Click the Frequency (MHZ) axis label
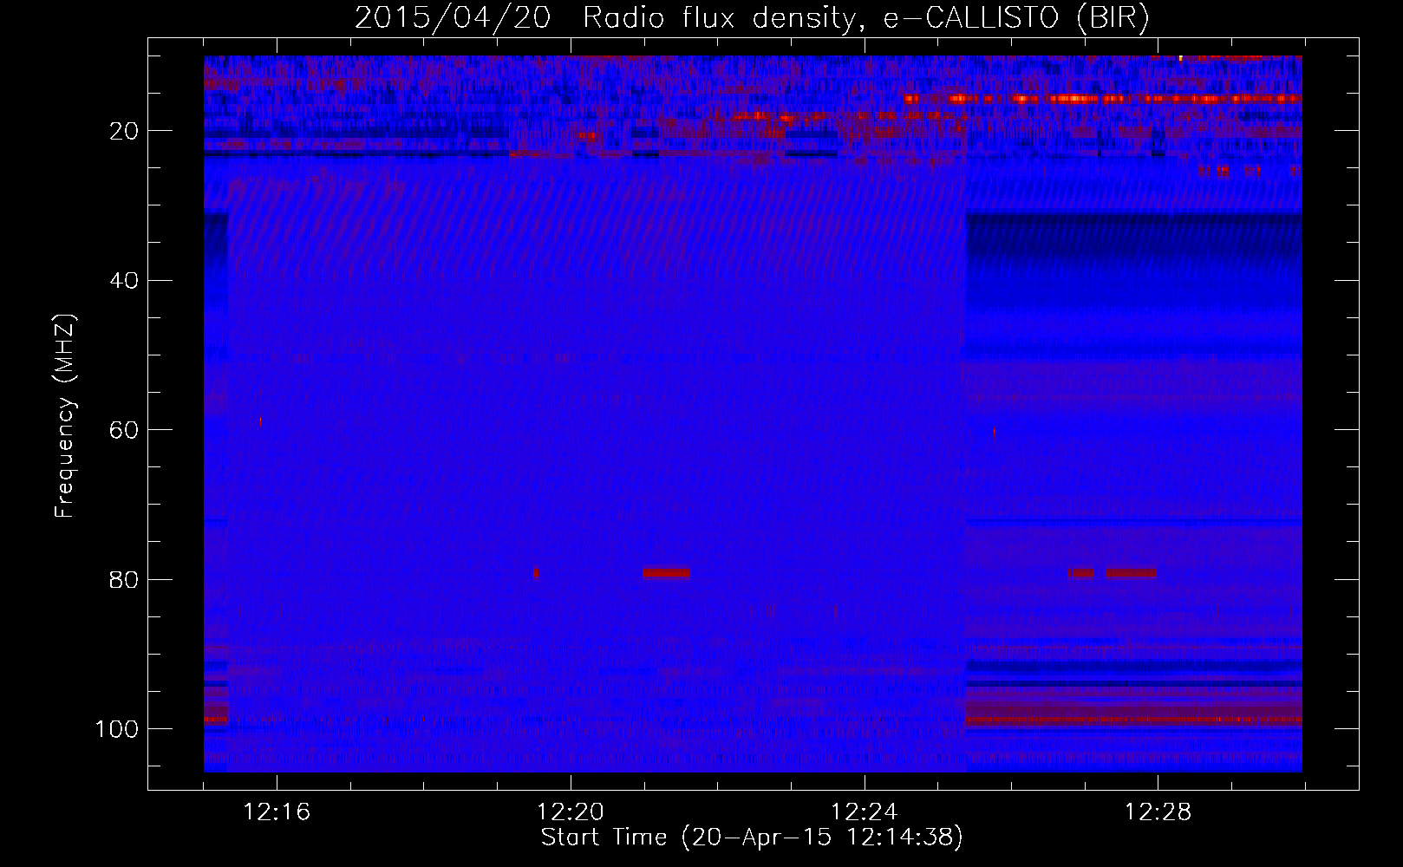The height and width of the screenshot is (867, 1403). coord(65,415)
